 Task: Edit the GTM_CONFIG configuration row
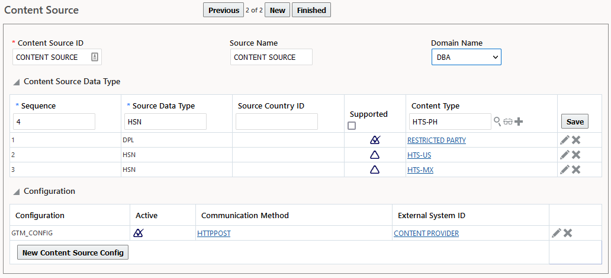[556, 233]
